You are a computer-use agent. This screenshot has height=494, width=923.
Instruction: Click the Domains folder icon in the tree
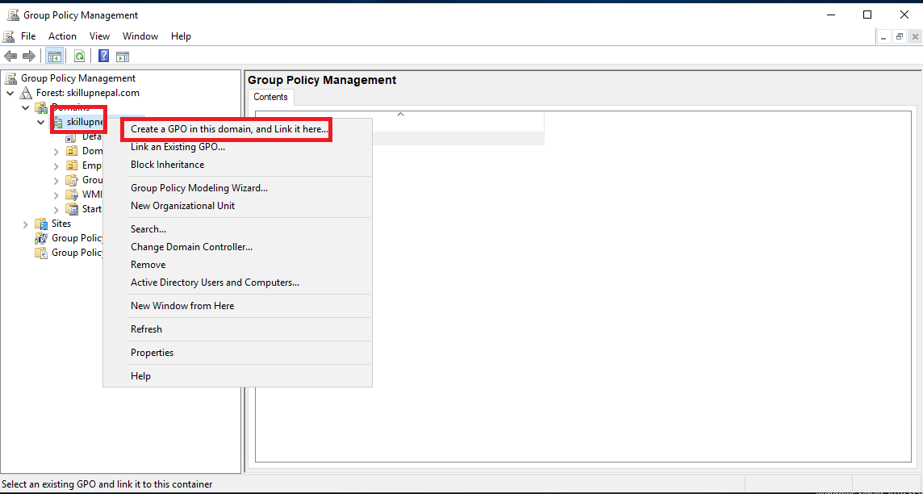[x=41, y=107]
